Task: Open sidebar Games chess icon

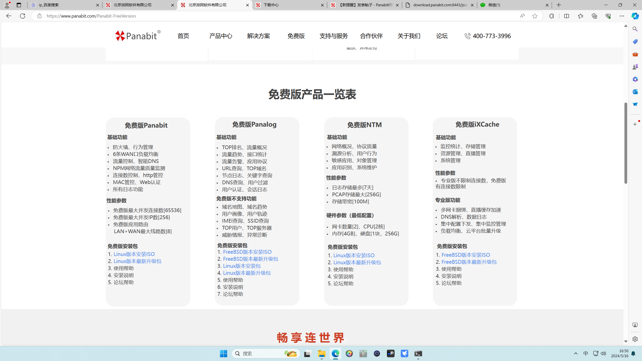Action: tap(635, 67)
